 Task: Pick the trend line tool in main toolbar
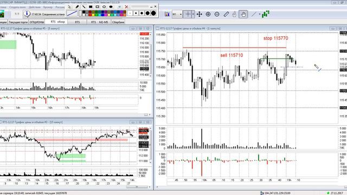tap(254, 15)
